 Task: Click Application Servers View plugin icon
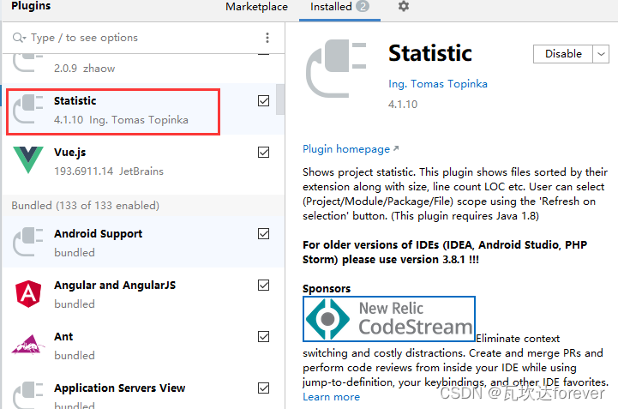point(27,394)
